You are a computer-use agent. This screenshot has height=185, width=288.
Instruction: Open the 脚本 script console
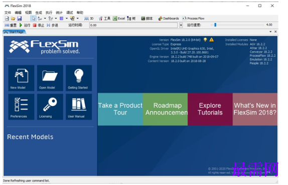point(147,19)
